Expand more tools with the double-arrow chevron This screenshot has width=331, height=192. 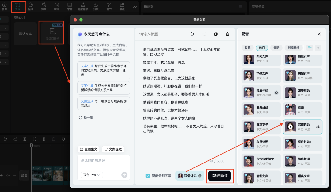pos(135,6)
